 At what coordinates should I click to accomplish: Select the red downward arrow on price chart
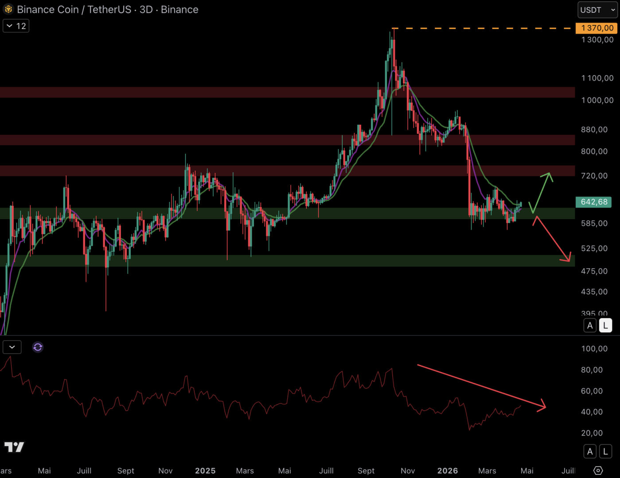tap(553, 239)
